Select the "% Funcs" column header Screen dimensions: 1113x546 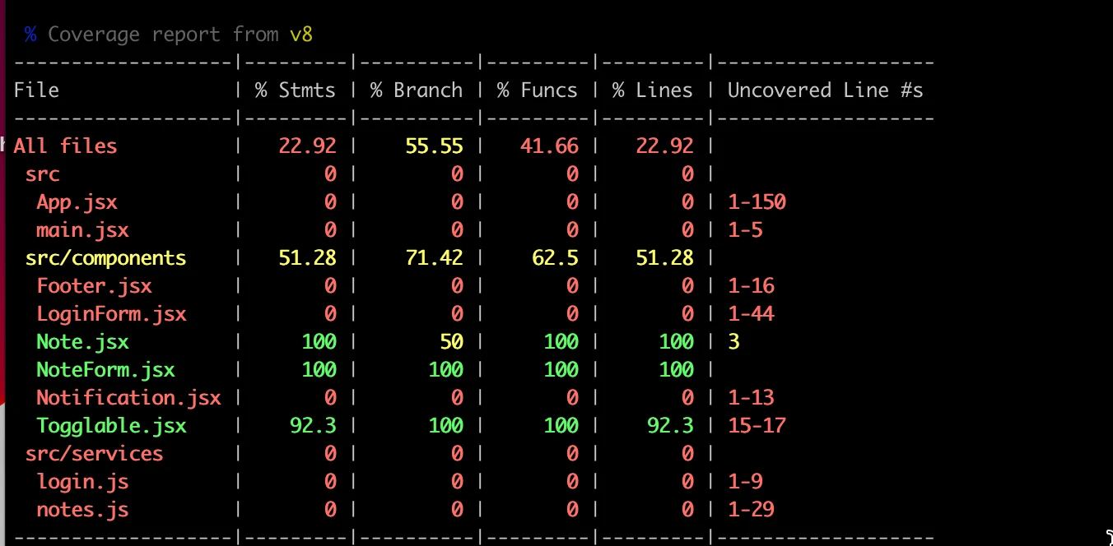[x=538, y=90]
